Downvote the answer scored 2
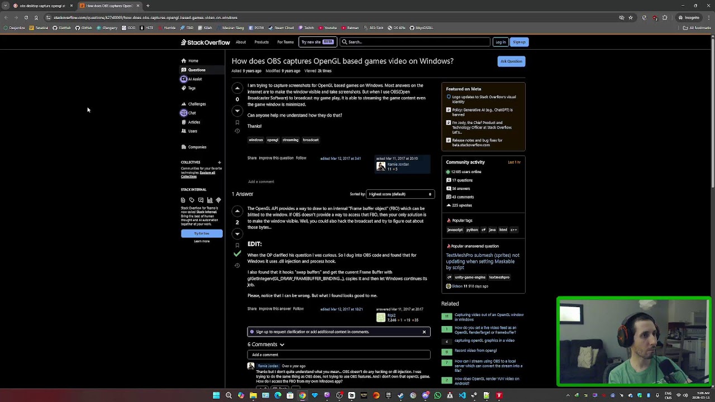 coord(237,233)
